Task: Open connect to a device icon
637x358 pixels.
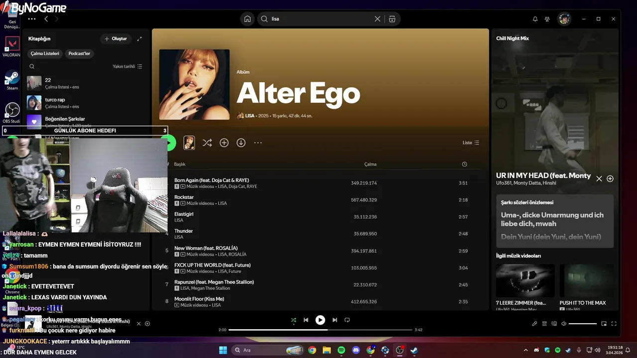Action: coord(554,324)
